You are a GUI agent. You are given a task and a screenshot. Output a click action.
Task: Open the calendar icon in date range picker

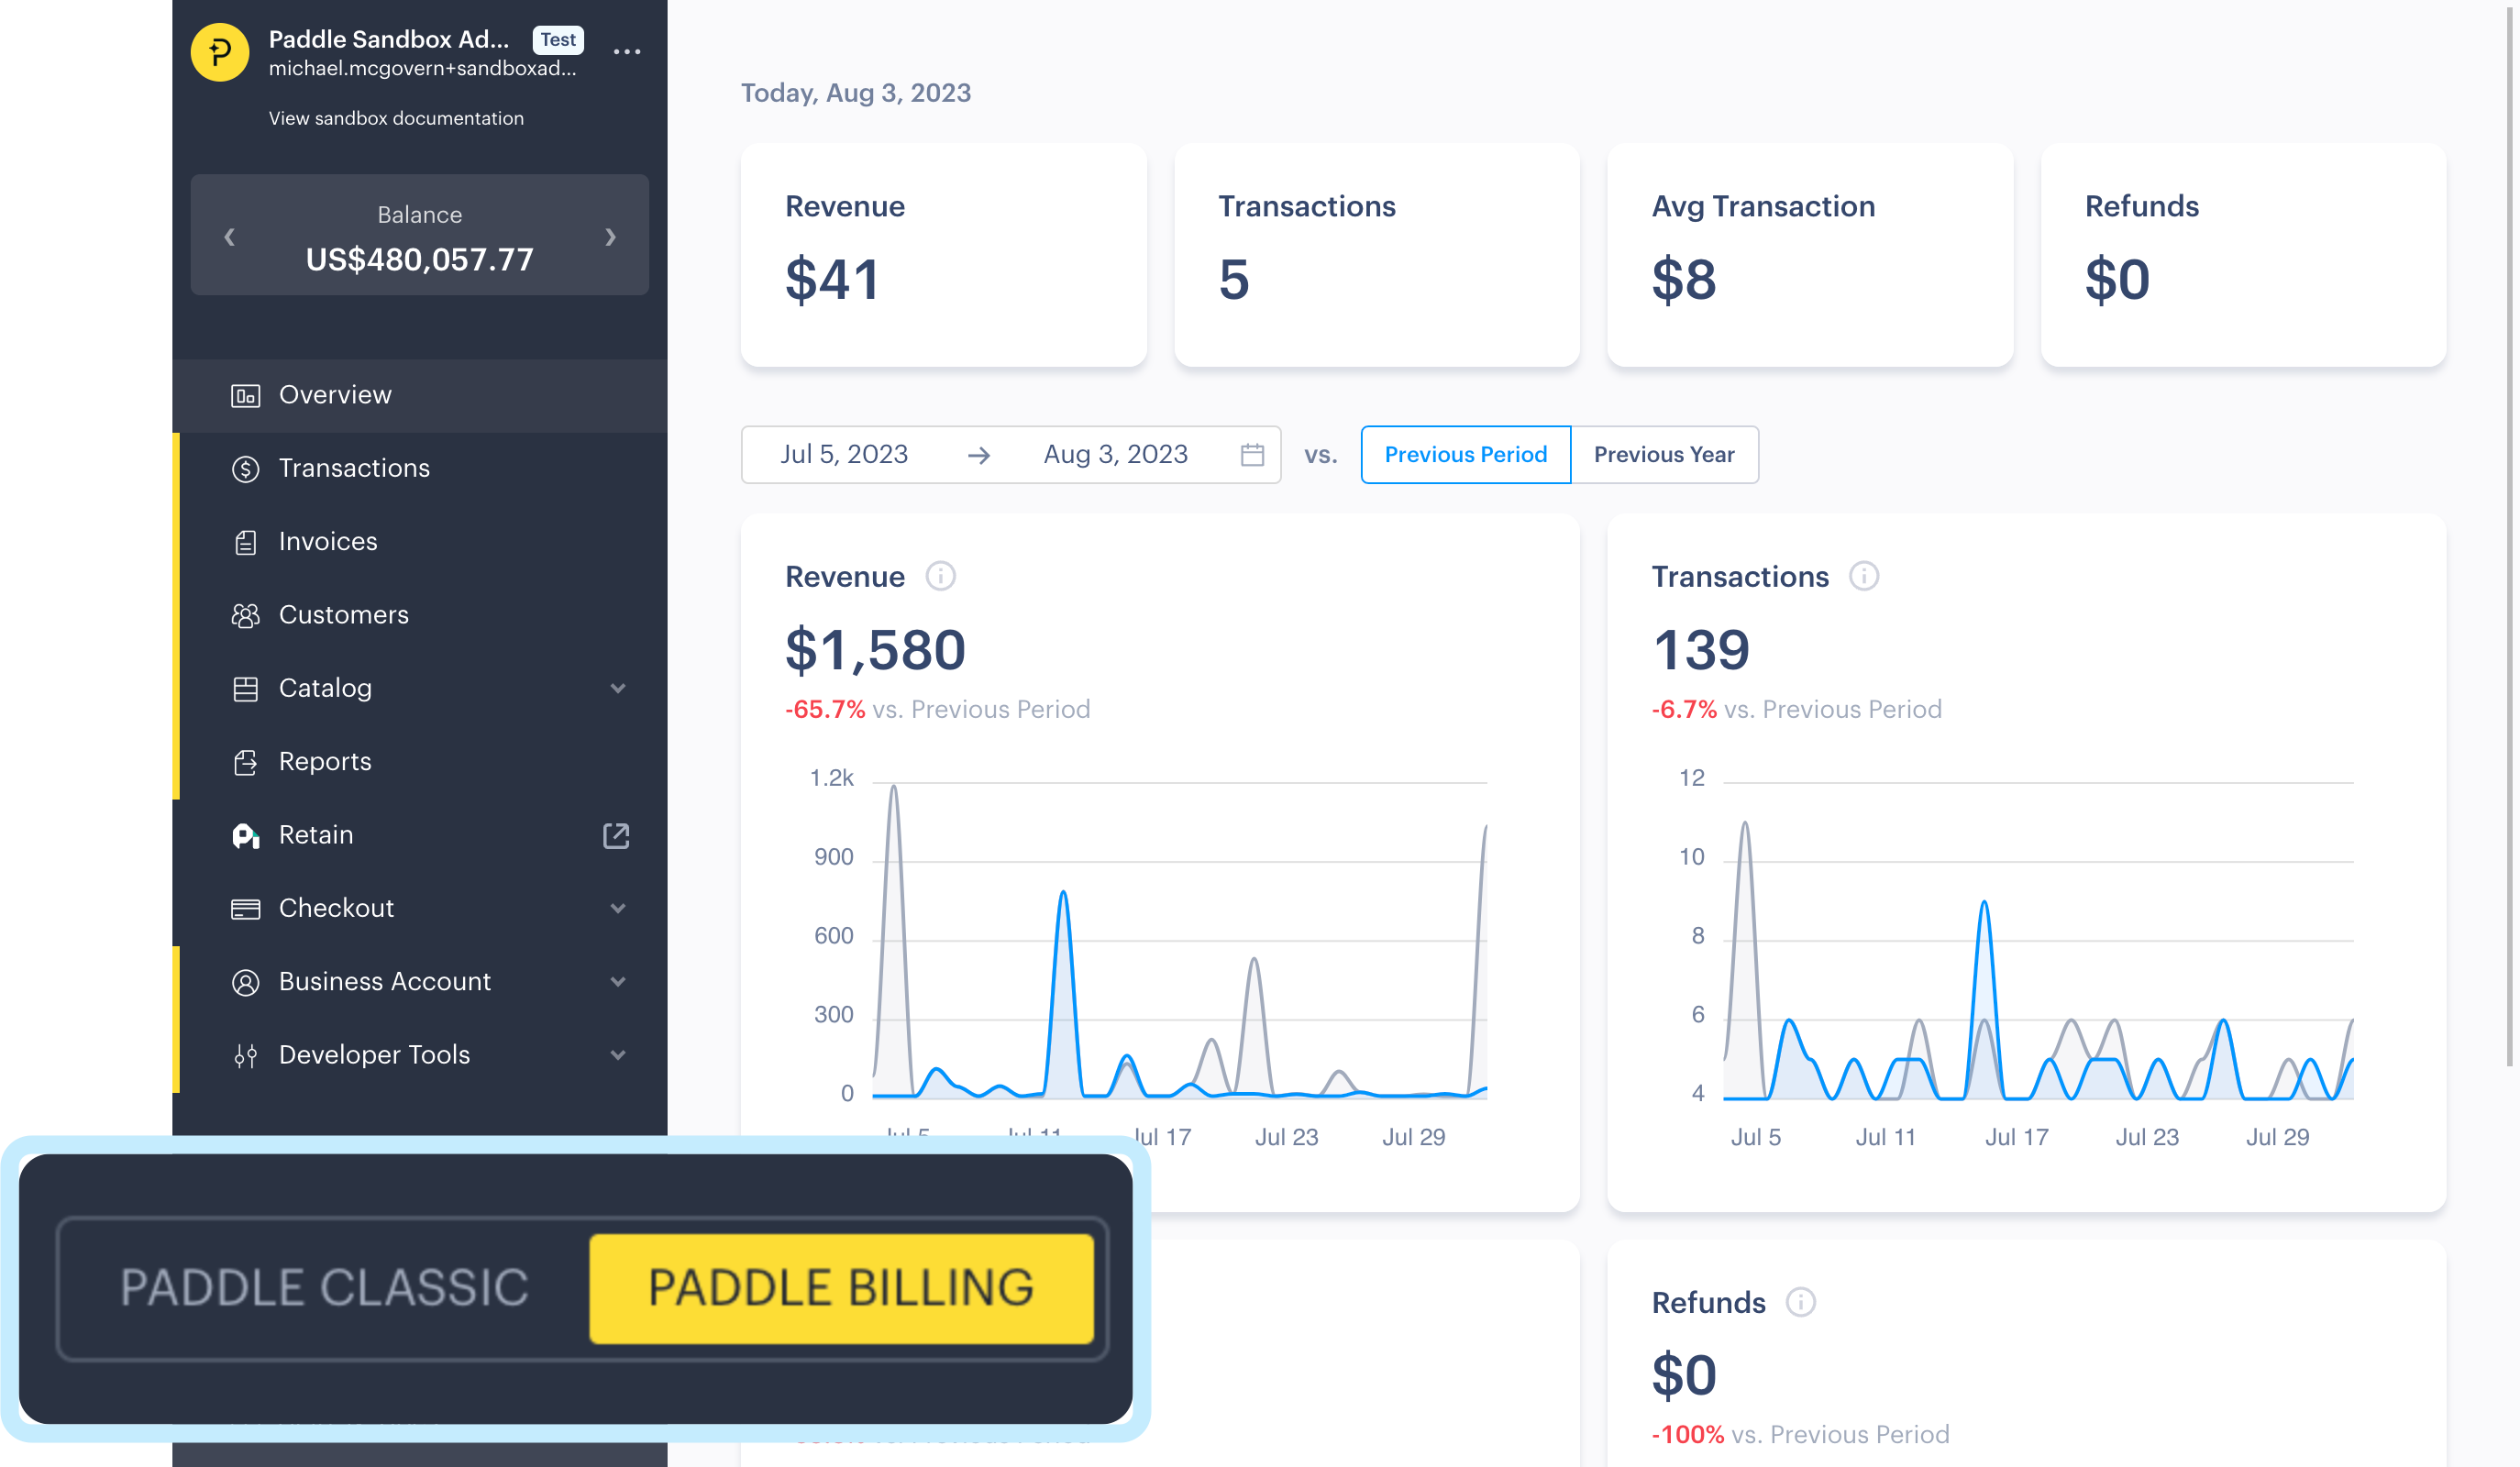(1251, 454)
